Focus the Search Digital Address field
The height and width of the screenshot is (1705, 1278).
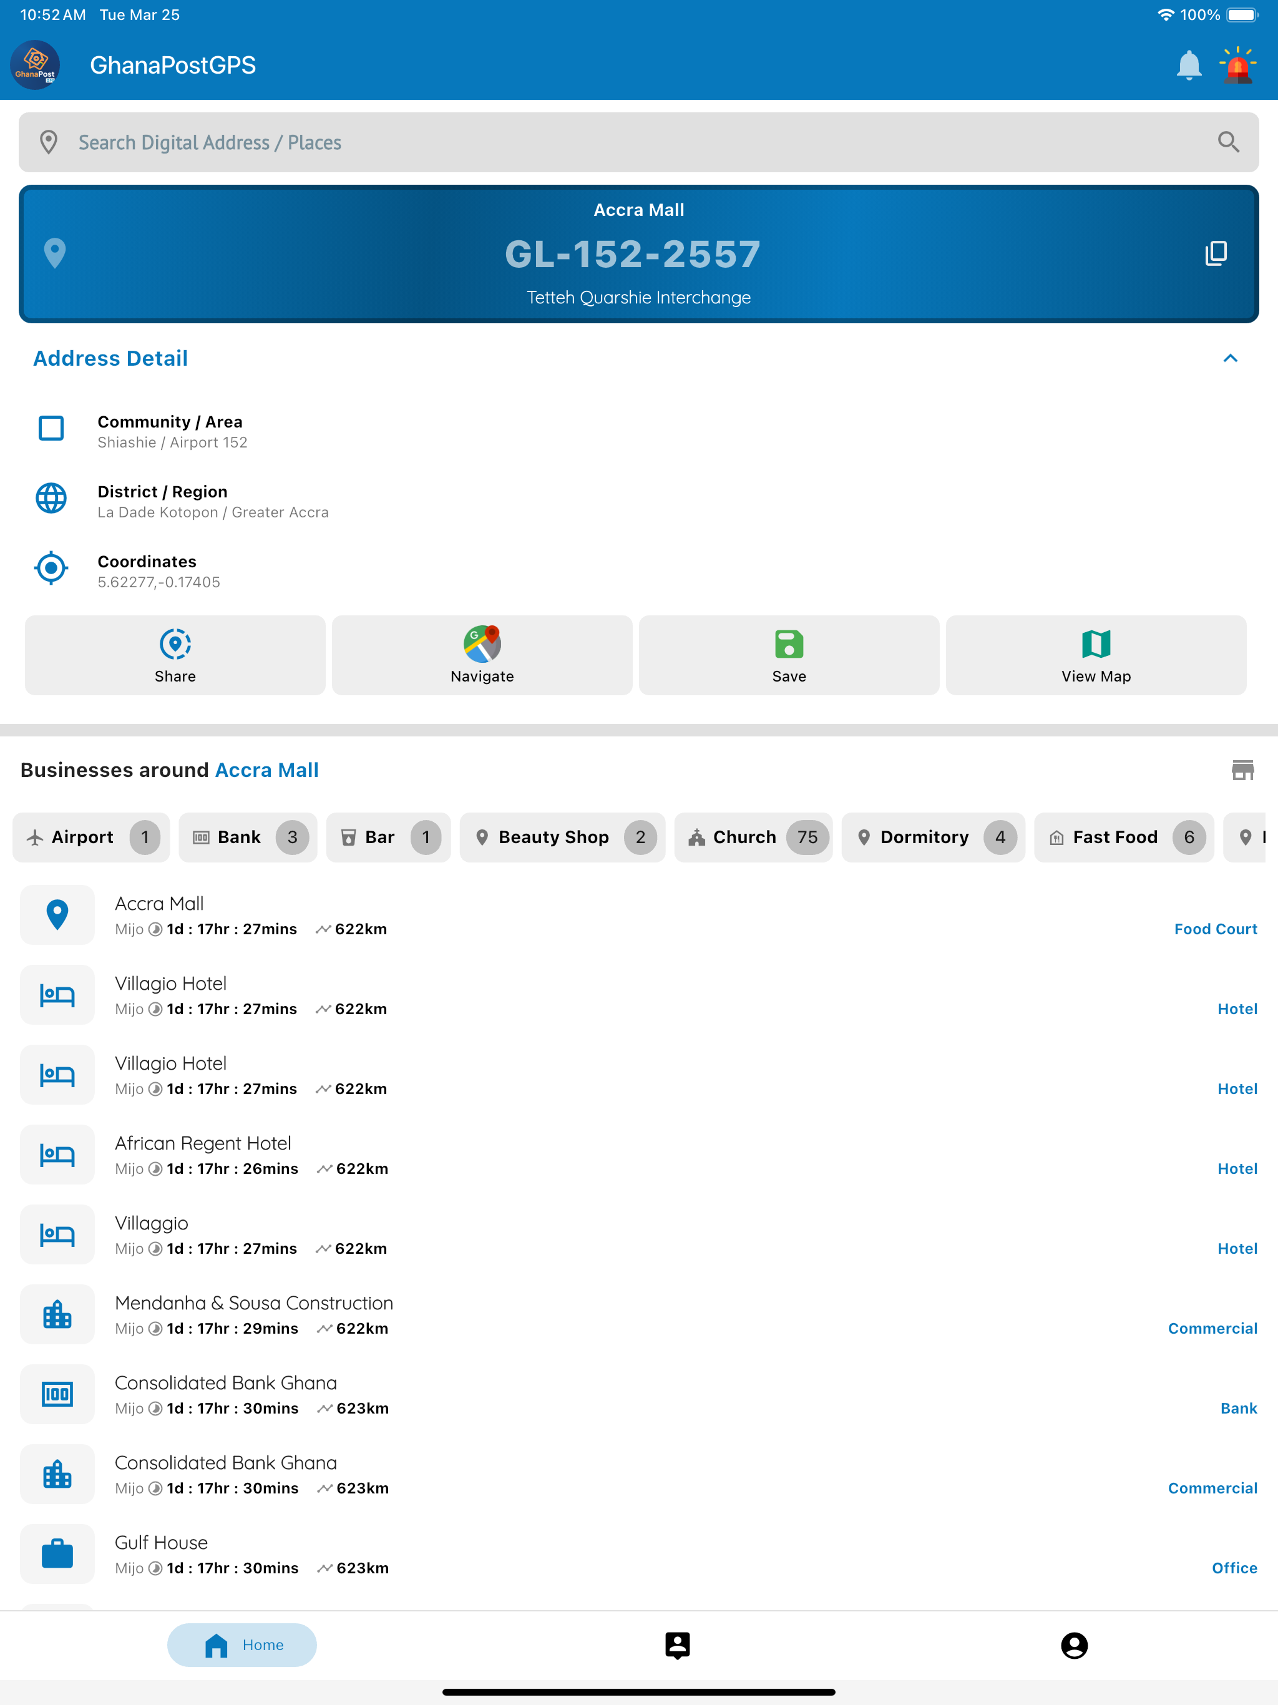639,142
